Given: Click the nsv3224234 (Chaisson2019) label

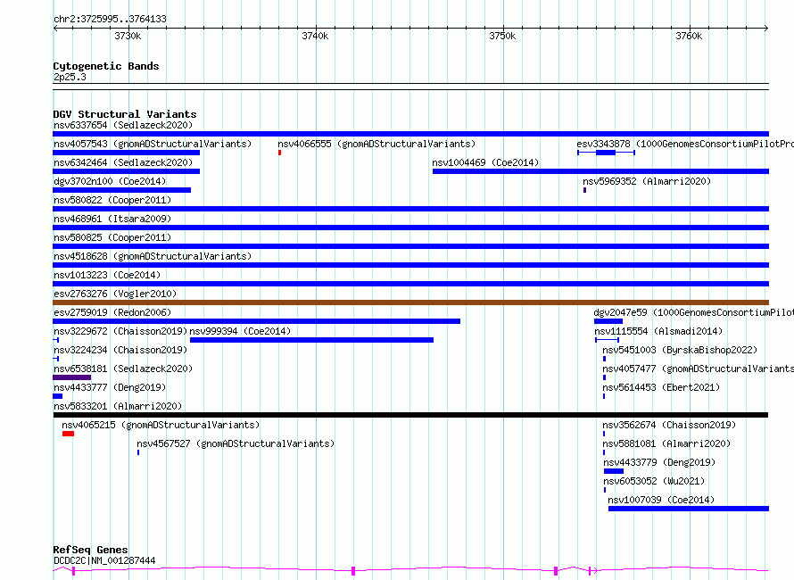Looking at the screenshot, I should [120, 350].
